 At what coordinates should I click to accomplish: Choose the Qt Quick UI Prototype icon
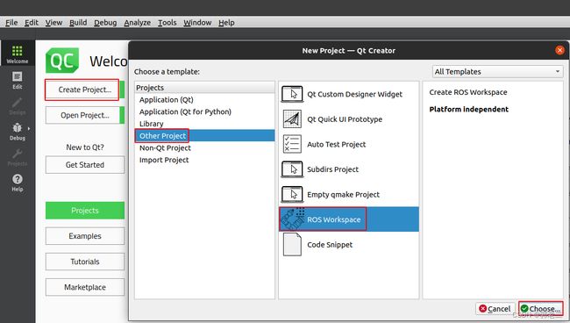point(292,119)
